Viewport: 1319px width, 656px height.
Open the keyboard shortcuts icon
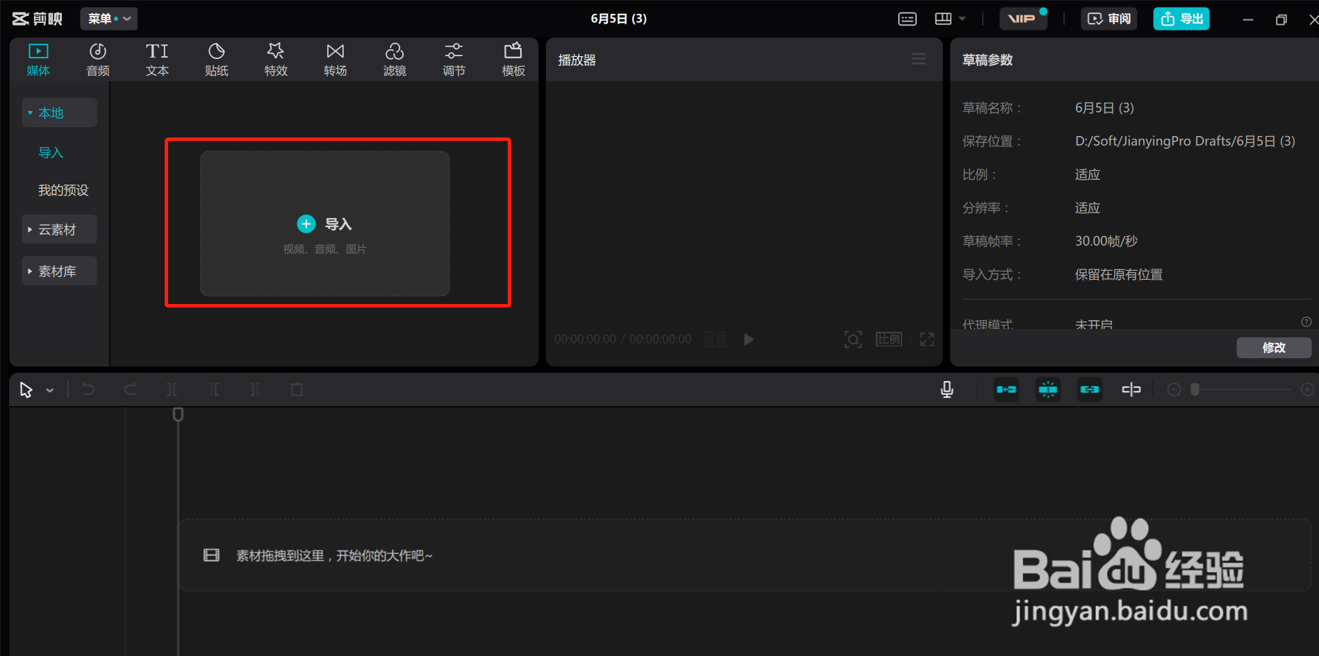pyautogui.click(x=908, y=19)
